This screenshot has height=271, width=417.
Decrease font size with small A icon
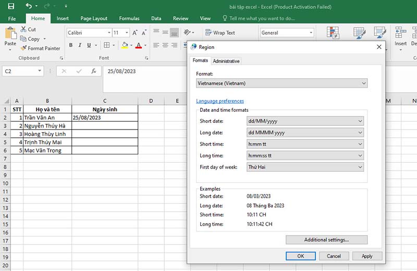click(x=144, y=33)
